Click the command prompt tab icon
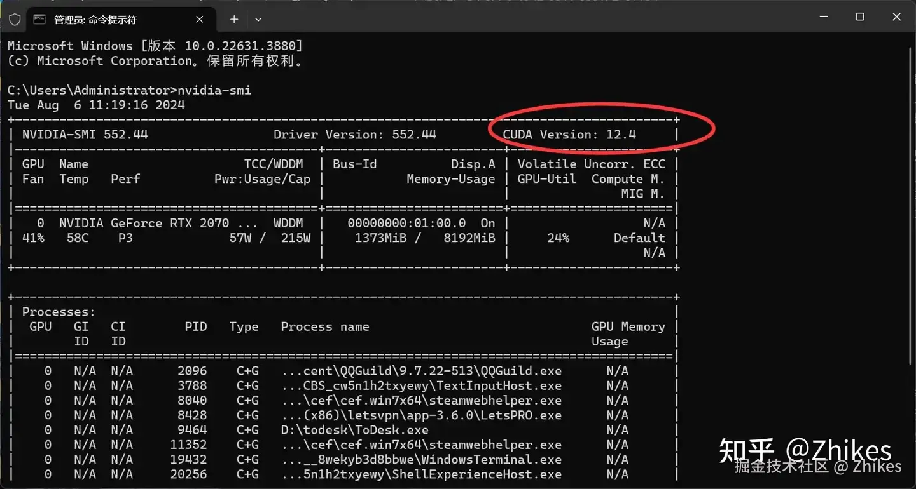Image resolution: width=916 pixels, height=489 pixels. click(39, 19)
